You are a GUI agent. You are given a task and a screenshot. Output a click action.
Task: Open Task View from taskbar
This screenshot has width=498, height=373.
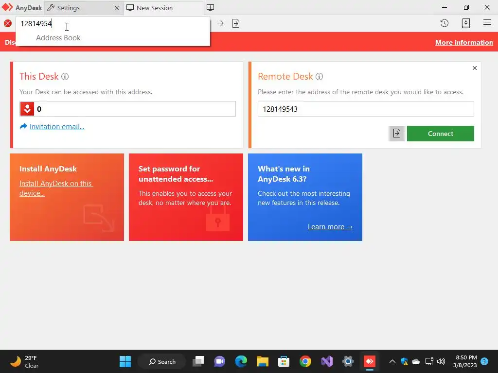[199, 361]
